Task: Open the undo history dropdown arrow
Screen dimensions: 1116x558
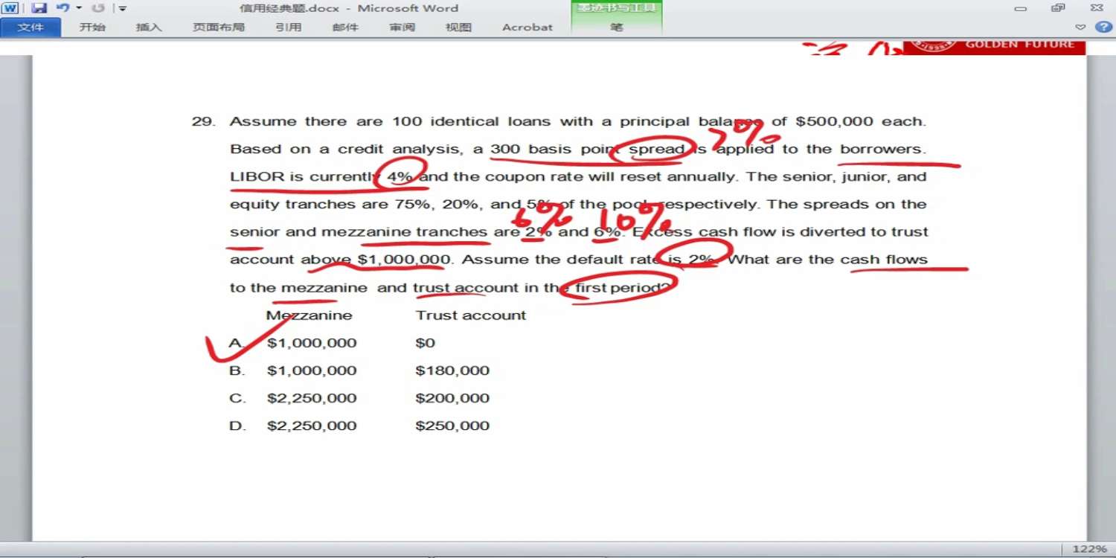Action: [79, 8]
